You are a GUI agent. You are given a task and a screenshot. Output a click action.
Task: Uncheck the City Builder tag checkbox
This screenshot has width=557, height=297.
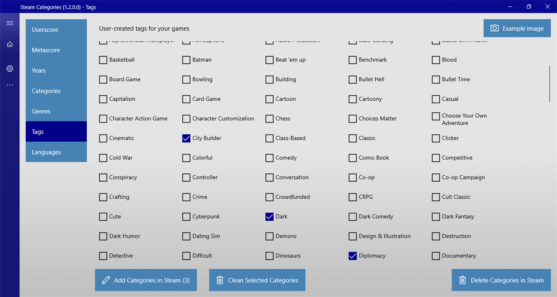pos(186,138)
